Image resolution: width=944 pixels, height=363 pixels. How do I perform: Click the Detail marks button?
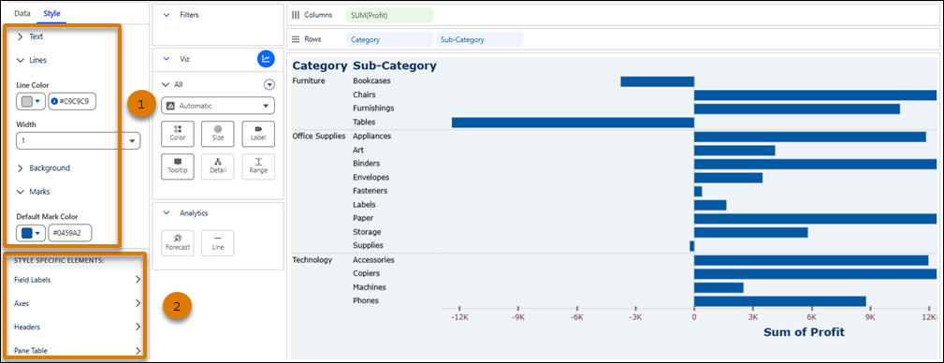218,167
